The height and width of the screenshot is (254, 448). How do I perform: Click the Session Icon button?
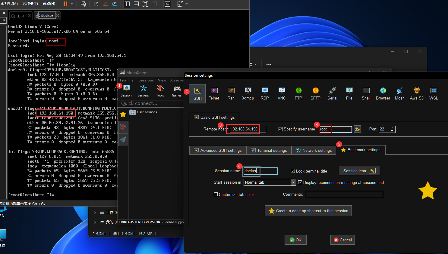click(359, 171)
